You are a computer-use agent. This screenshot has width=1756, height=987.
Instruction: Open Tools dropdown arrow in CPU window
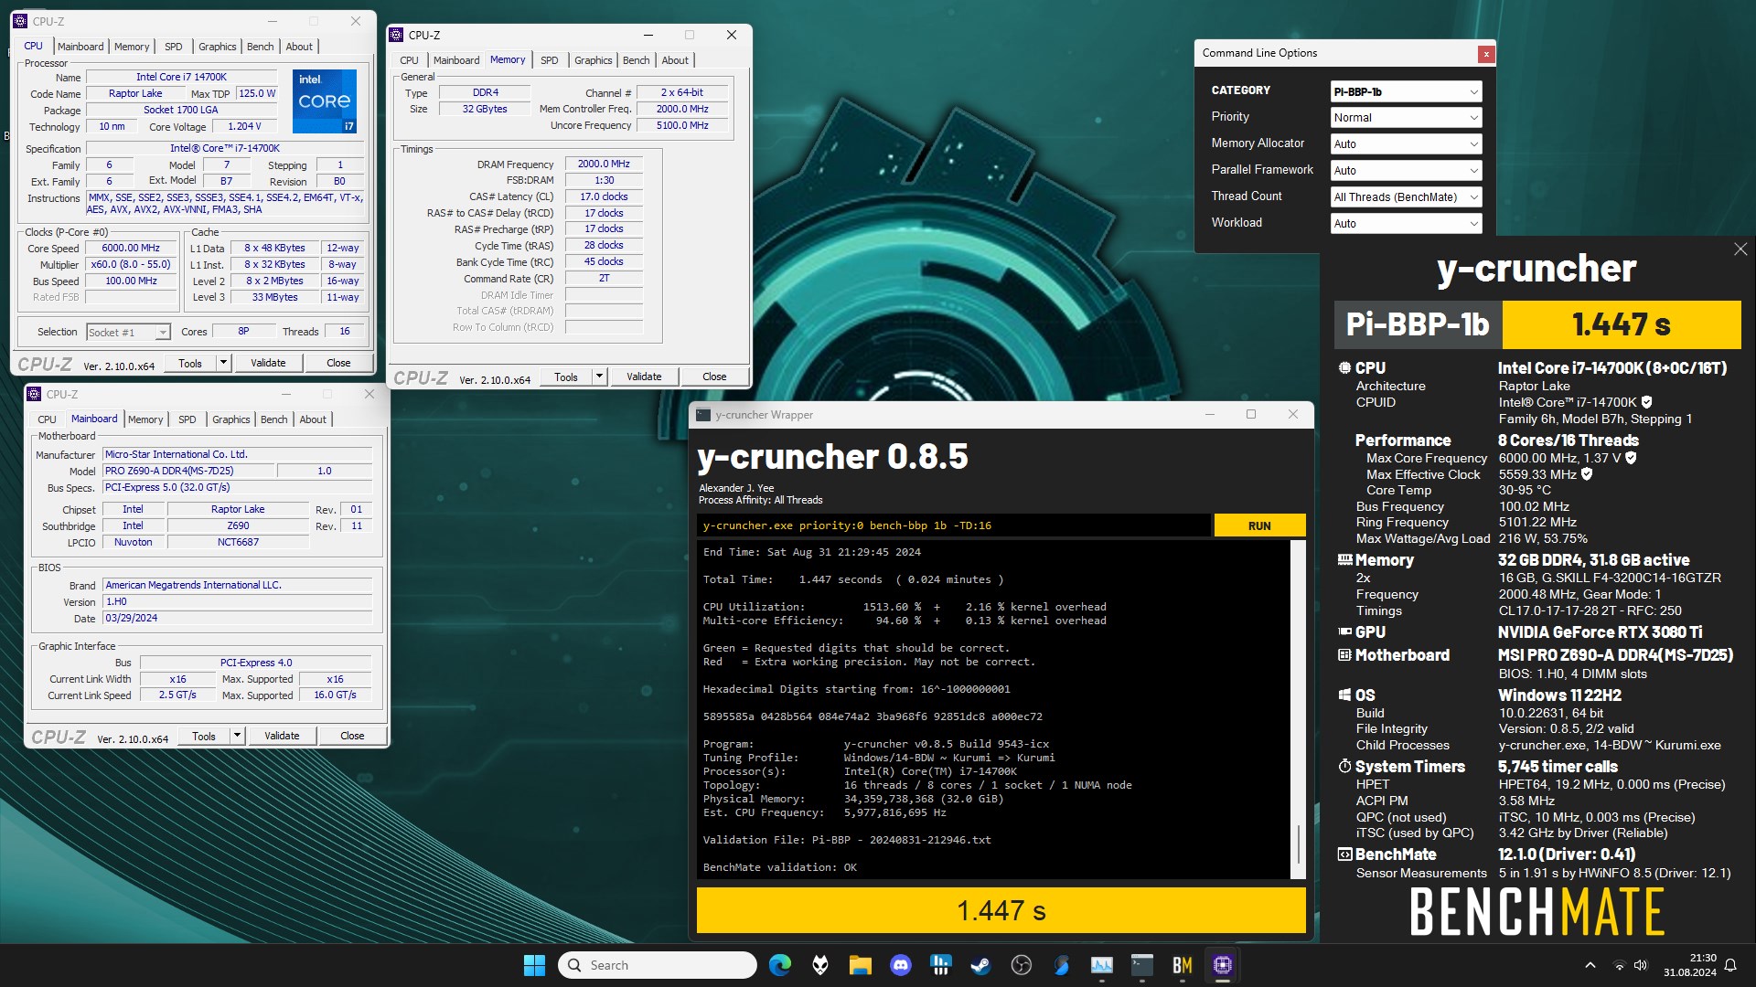[222, 363]
